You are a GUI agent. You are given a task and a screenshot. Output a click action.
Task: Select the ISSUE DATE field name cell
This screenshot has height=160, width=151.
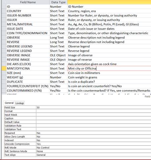(x=28, y=29)
